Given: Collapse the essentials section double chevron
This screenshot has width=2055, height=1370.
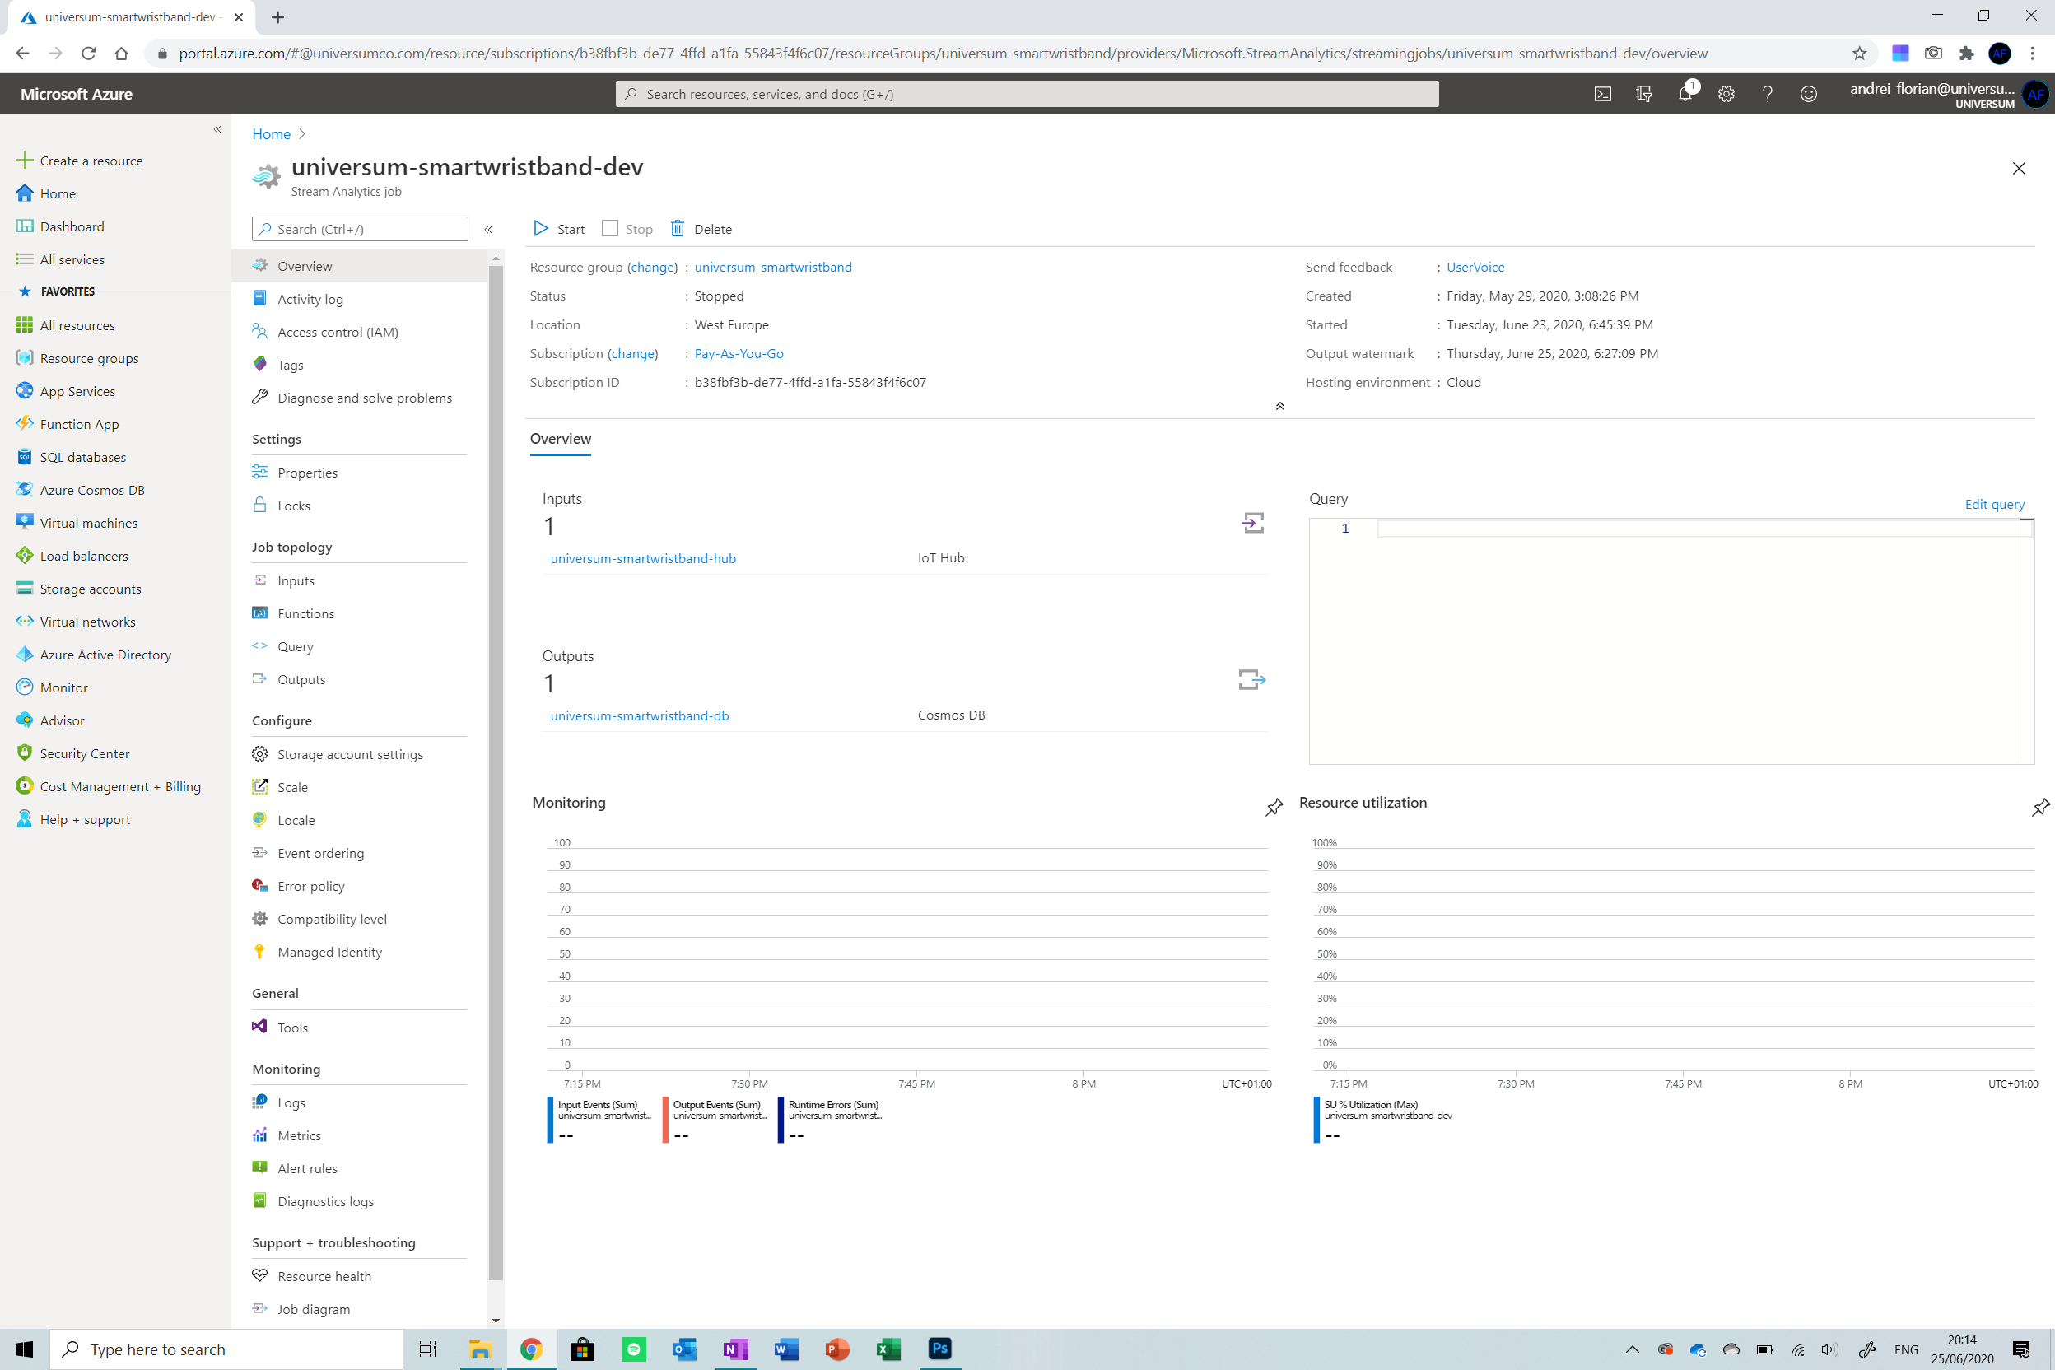Looking at the screenshot, I should (1279, 405).
